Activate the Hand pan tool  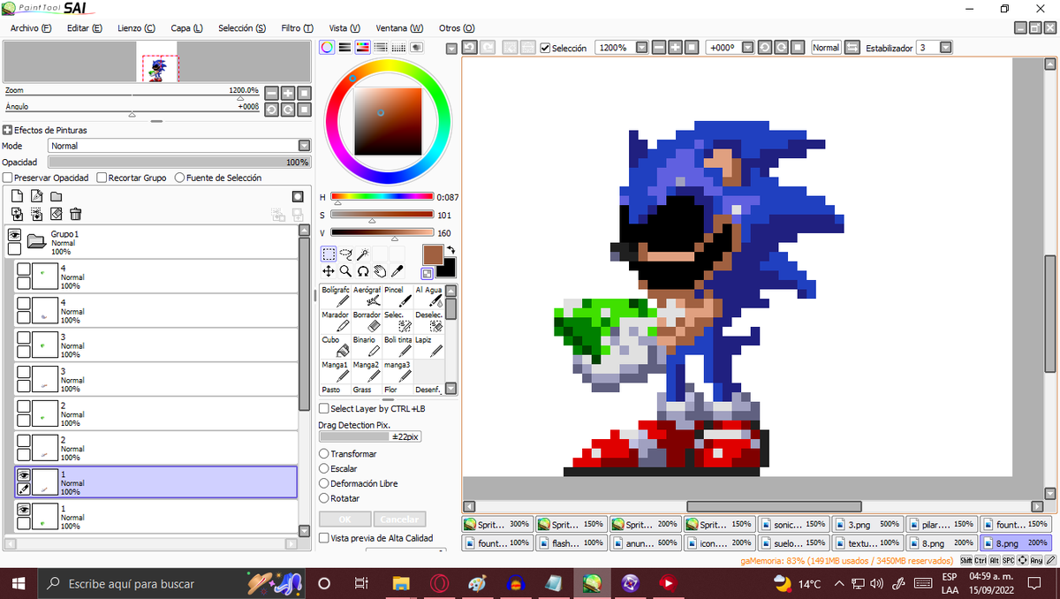pos(379,271)
